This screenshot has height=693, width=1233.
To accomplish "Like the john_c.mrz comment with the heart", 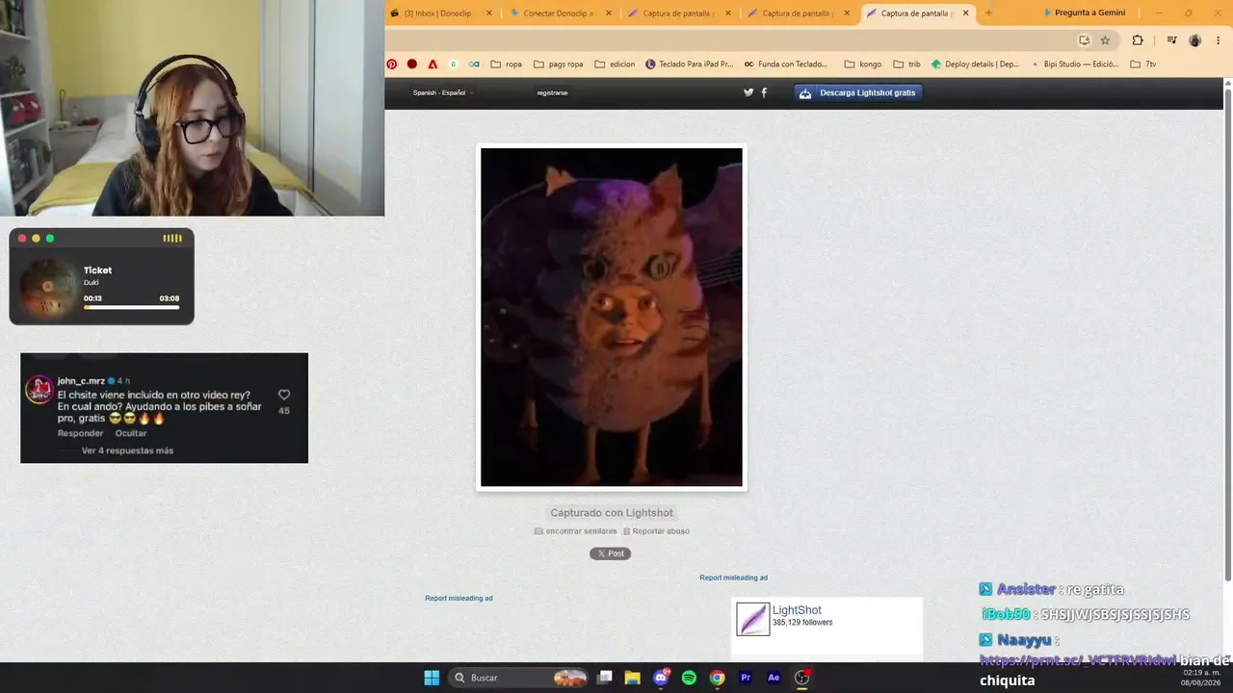I will [284, 395].
